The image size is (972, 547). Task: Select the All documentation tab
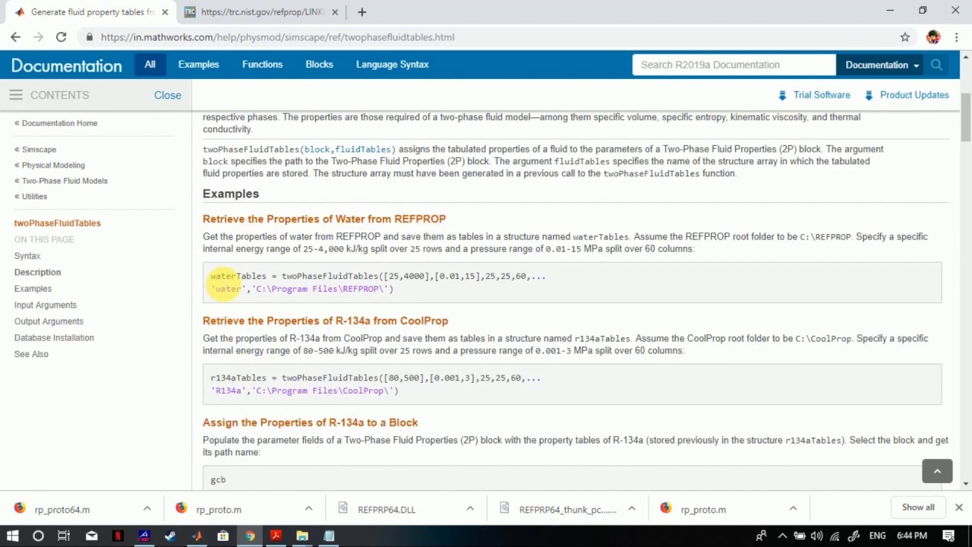pyautogui.click(x=150, y=65)
